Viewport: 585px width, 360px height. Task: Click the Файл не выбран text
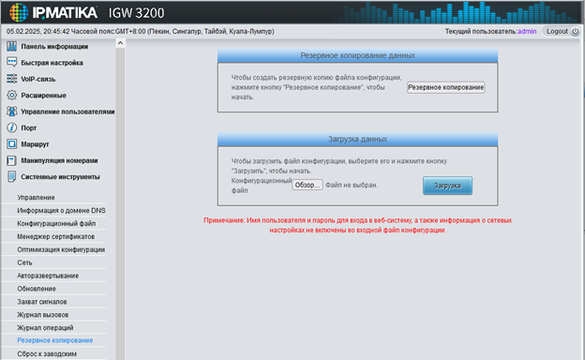pyautogui.click(x=352, y=185)
